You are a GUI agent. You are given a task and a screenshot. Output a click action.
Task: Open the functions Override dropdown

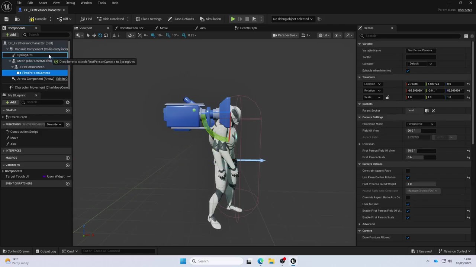point(54,124)
